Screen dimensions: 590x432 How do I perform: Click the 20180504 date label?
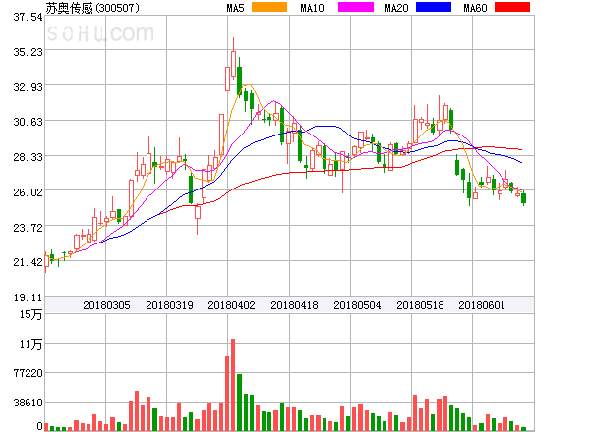(357, 305)
